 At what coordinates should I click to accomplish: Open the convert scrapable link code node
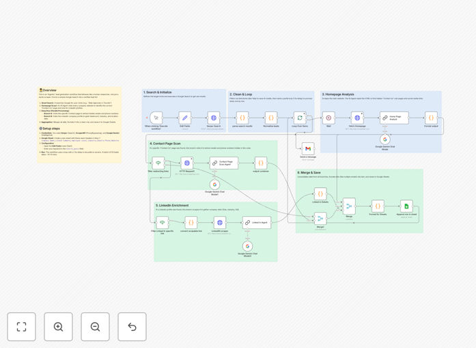coord(191,223)
